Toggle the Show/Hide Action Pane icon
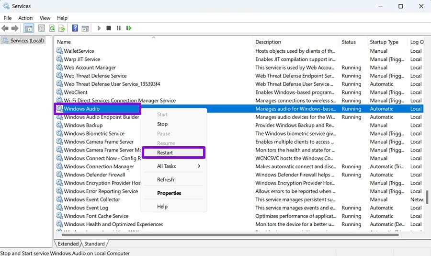Image resolution: width=431 pixels, height=256 pixels. [x=85, y=28]
